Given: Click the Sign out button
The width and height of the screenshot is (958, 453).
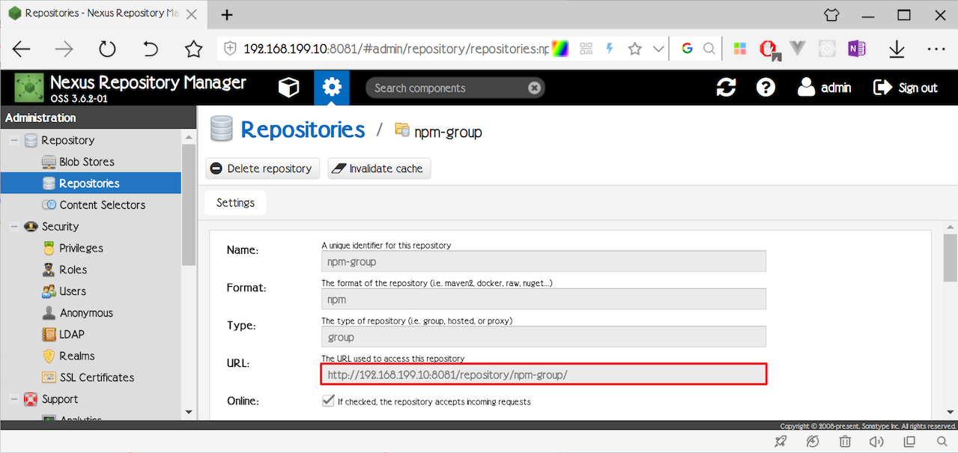Looking at the screenshot, I should coord(906,88).
